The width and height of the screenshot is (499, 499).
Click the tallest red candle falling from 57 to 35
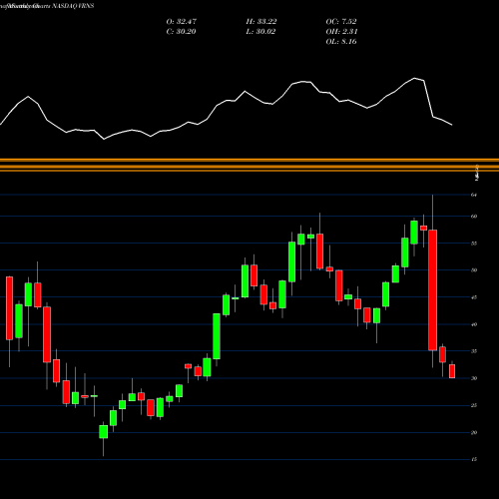point(432,289)
